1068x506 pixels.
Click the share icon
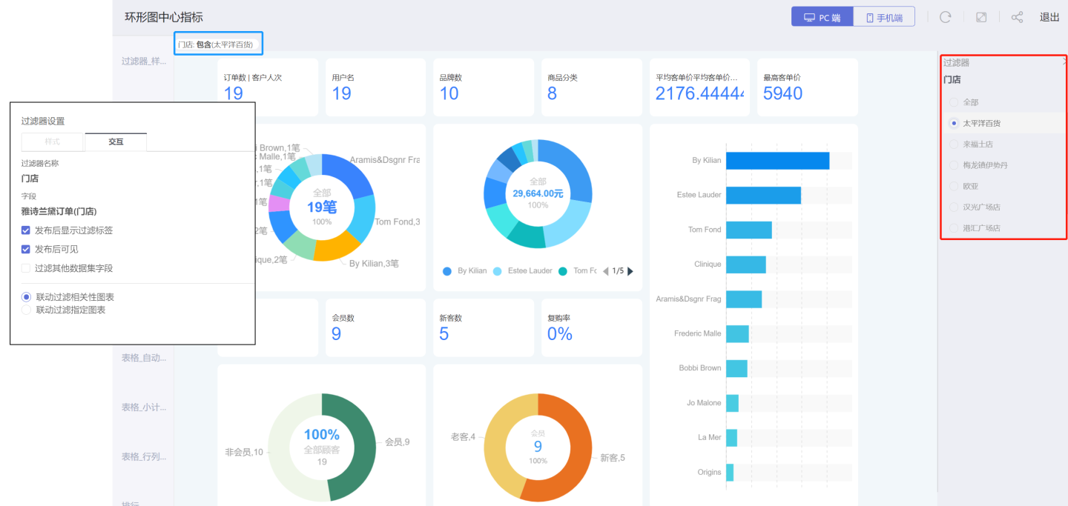[1017, 17]
